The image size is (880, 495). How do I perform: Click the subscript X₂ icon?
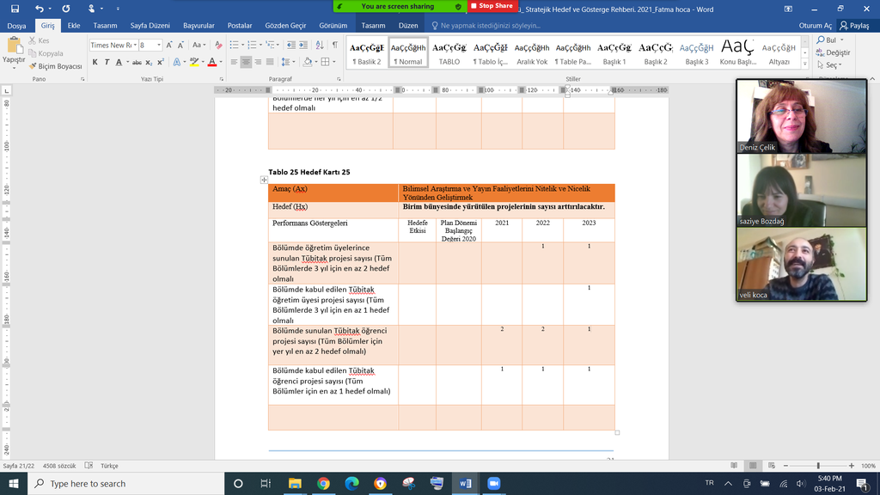click(x=150, y=62)
